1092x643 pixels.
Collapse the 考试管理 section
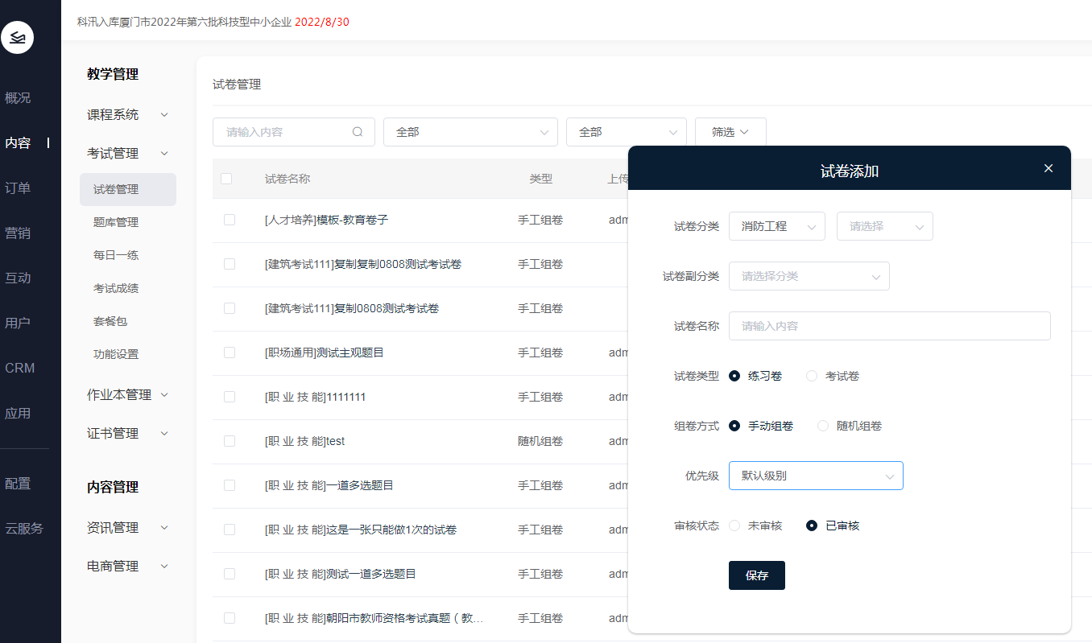[x=164, y=154]
